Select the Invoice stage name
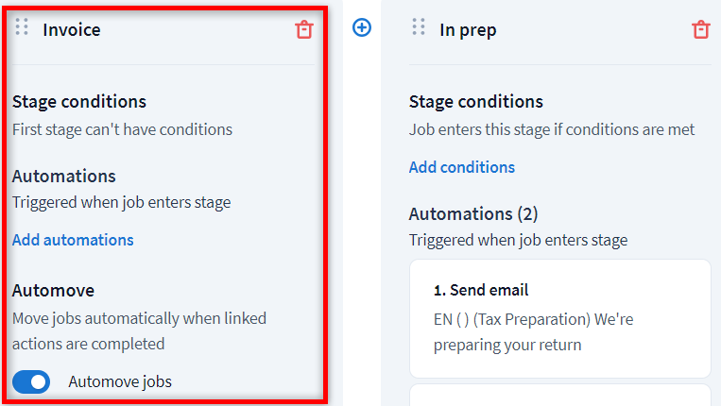This screenshot has height=406, width=721. [72, 29]
